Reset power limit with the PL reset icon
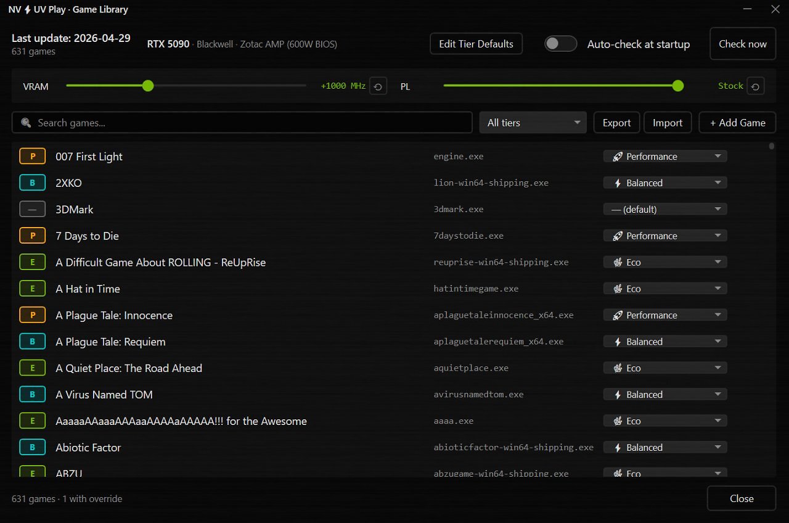This screenshot has height=523, width=789. point(756,86)
